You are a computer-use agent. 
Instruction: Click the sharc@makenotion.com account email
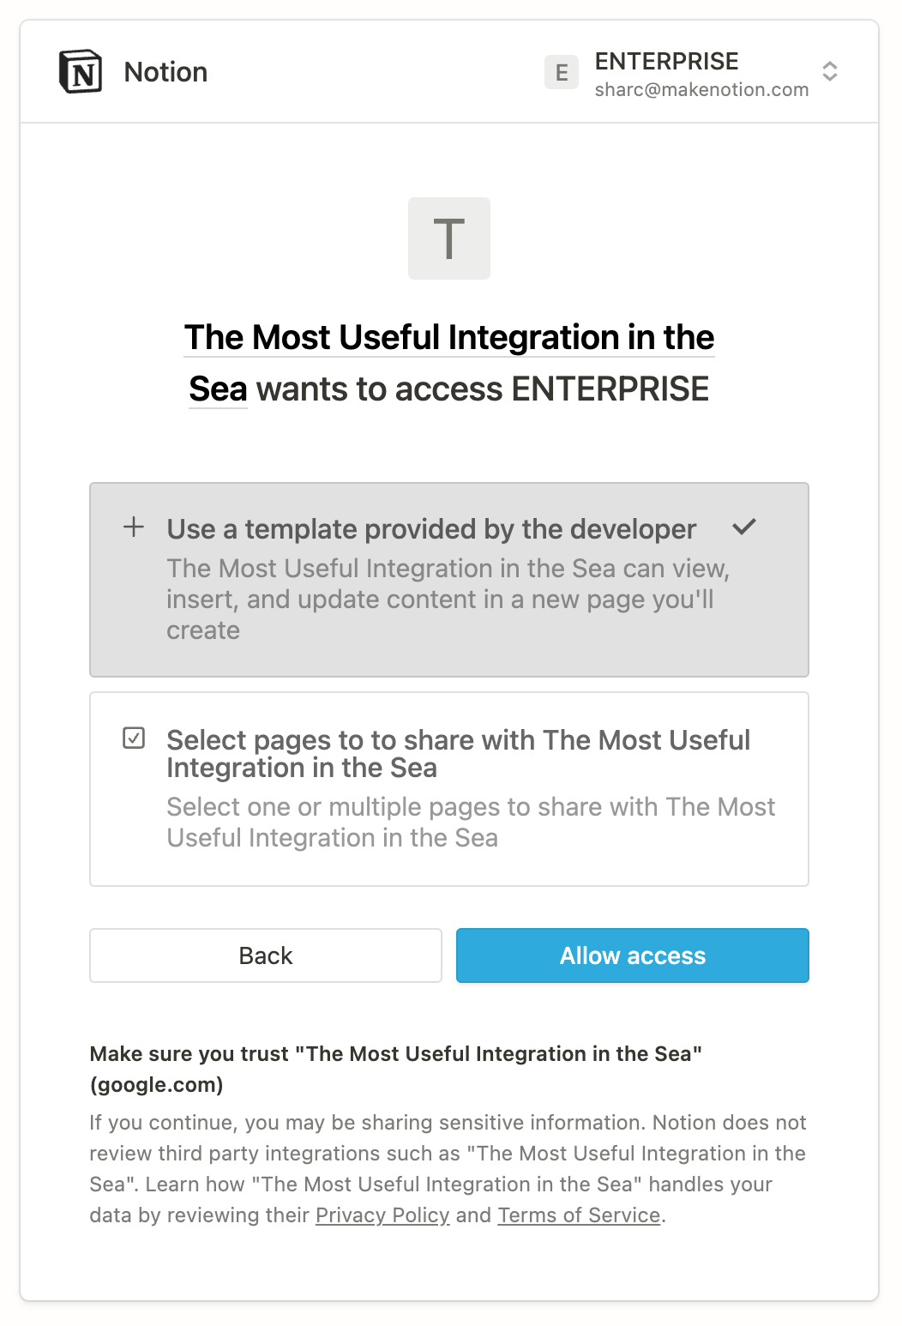702,89
